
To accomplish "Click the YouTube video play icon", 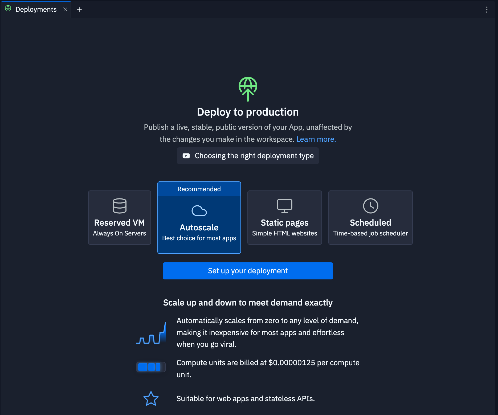I will tap(186, 156).
